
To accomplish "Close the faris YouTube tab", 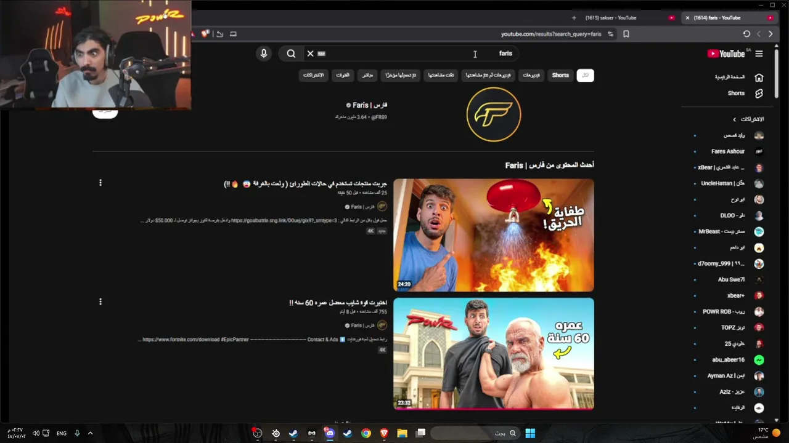I will (x=687, y=18).
